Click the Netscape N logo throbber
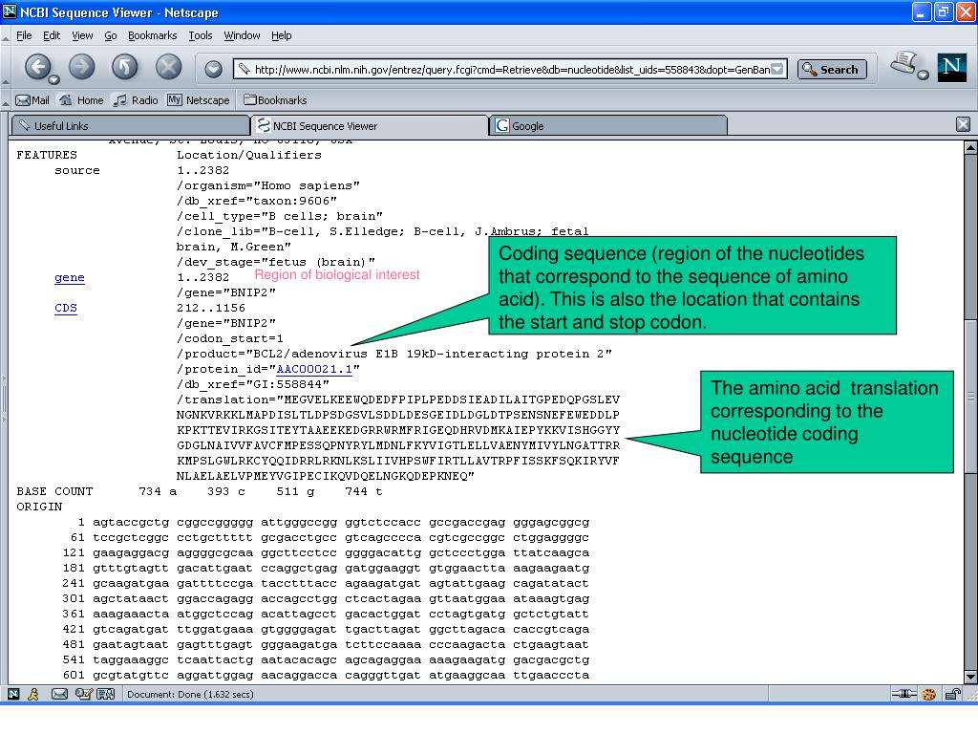The image size is (978, 734). [x=952, y=67]
